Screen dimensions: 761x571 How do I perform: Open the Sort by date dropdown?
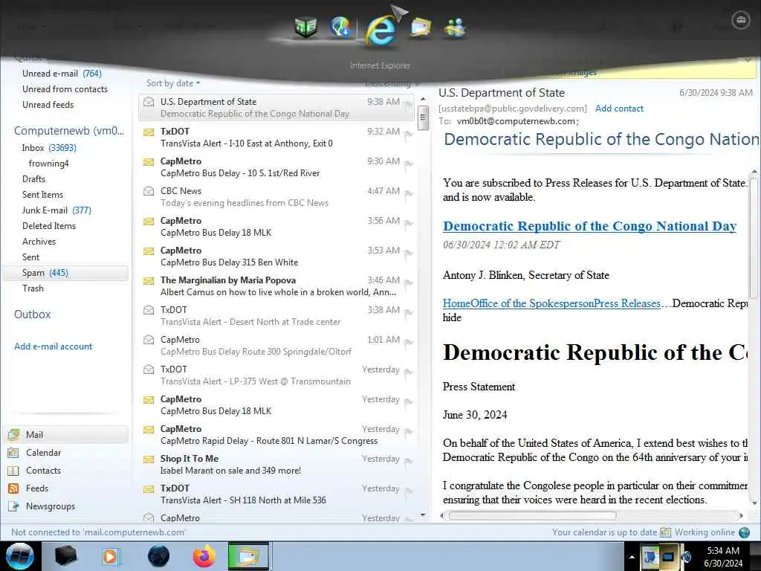click(172, 83)
